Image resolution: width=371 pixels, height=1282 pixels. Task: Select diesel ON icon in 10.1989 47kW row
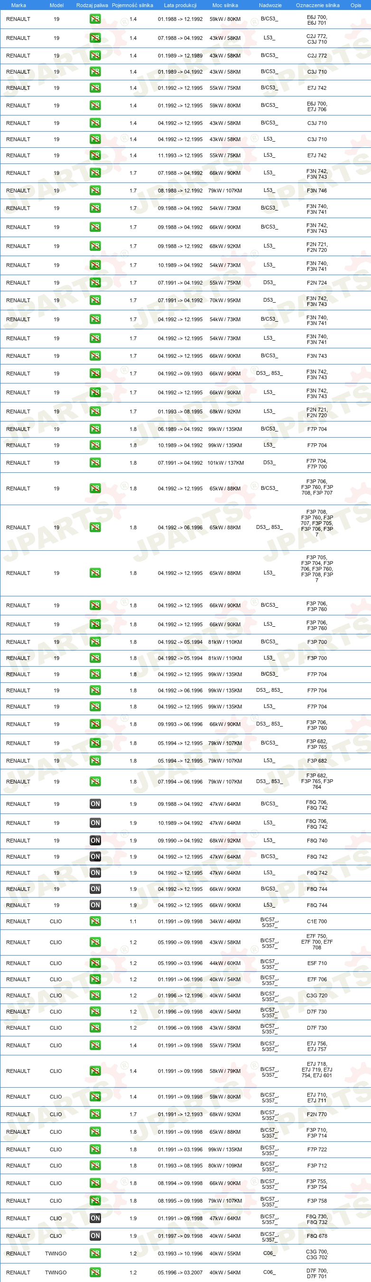click(x=95, y=823)
